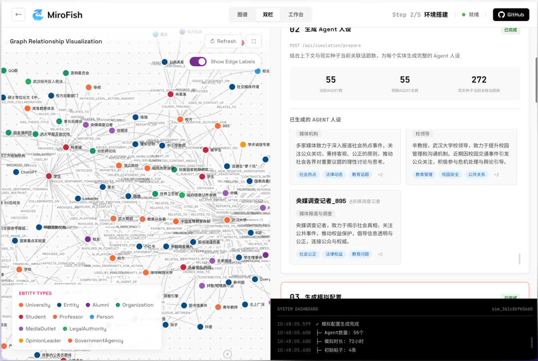Click the 央媒调查记者 media node
The width and height of the screenshot is (538, 361).
pyautogui.click(x=86, y=125)
